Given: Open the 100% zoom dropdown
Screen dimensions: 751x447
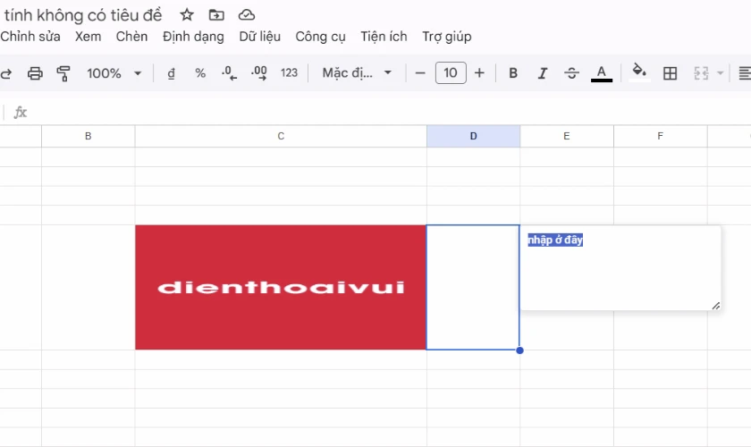Looking at the screenshot, I should pyautogui.click(x=114, y=73).
